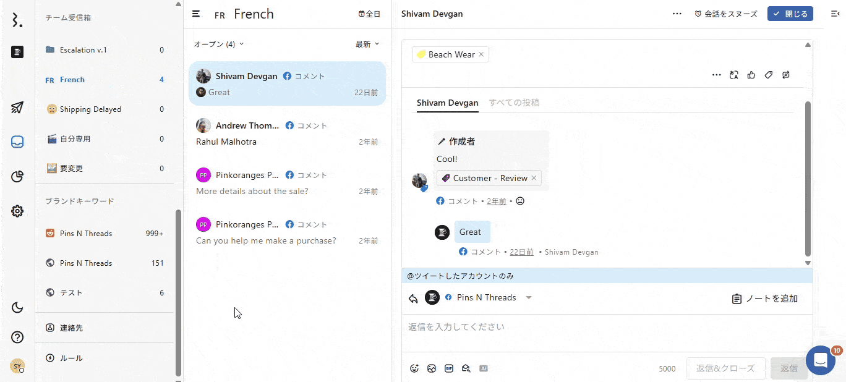This screenshot has width=846, height=382.
Task: Expand the Pins N Threads reply account dropdown
Action: tap(529, 298)
